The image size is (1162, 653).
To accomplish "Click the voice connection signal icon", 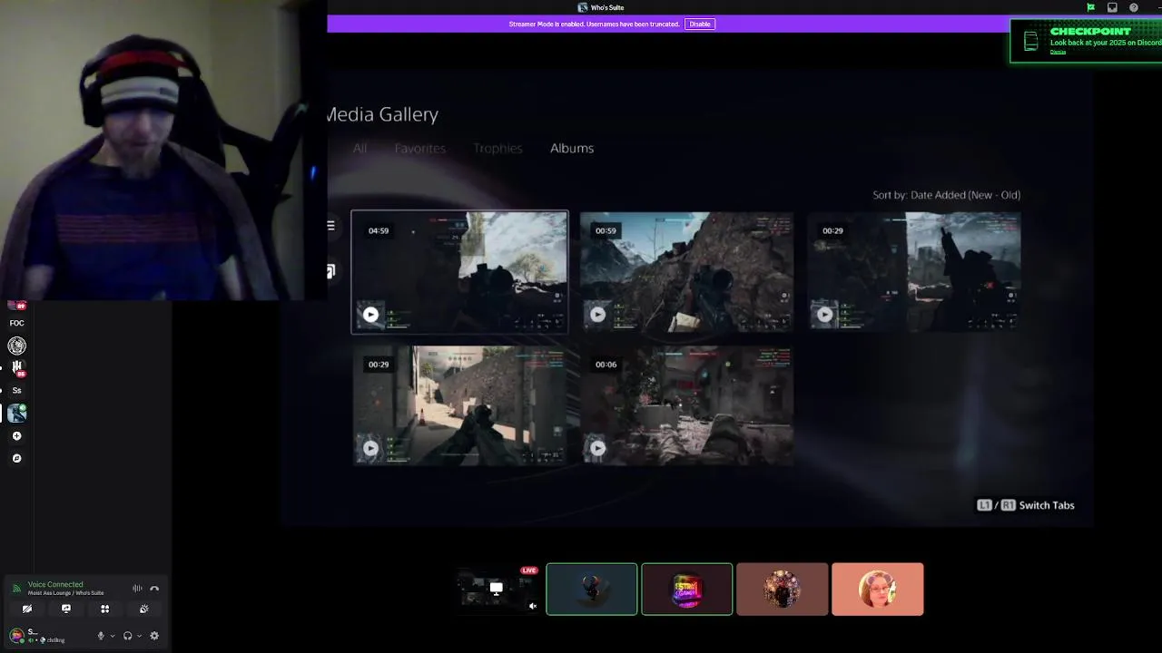I will pos(16,589).
